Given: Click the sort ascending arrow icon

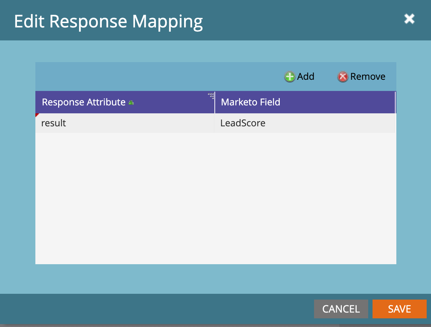Looking at the screenshot, I should [x=131, y=103].
